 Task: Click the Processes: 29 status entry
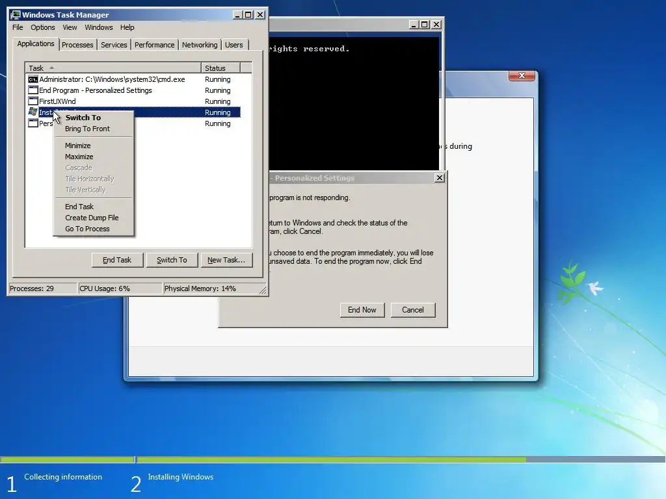tap(42, 288)
